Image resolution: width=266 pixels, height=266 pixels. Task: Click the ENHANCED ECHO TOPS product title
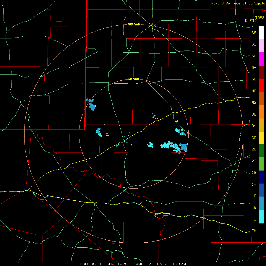[104, 264]
